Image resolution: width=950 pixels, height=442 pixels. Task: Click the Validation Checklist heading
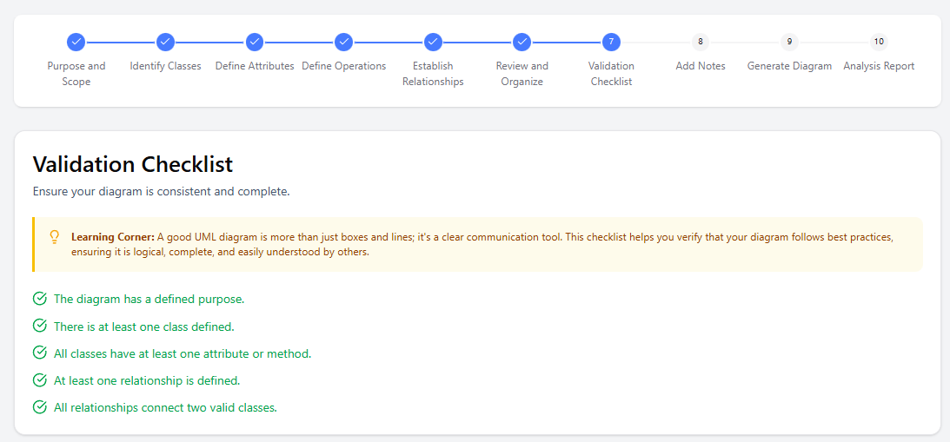pos(133,164)
